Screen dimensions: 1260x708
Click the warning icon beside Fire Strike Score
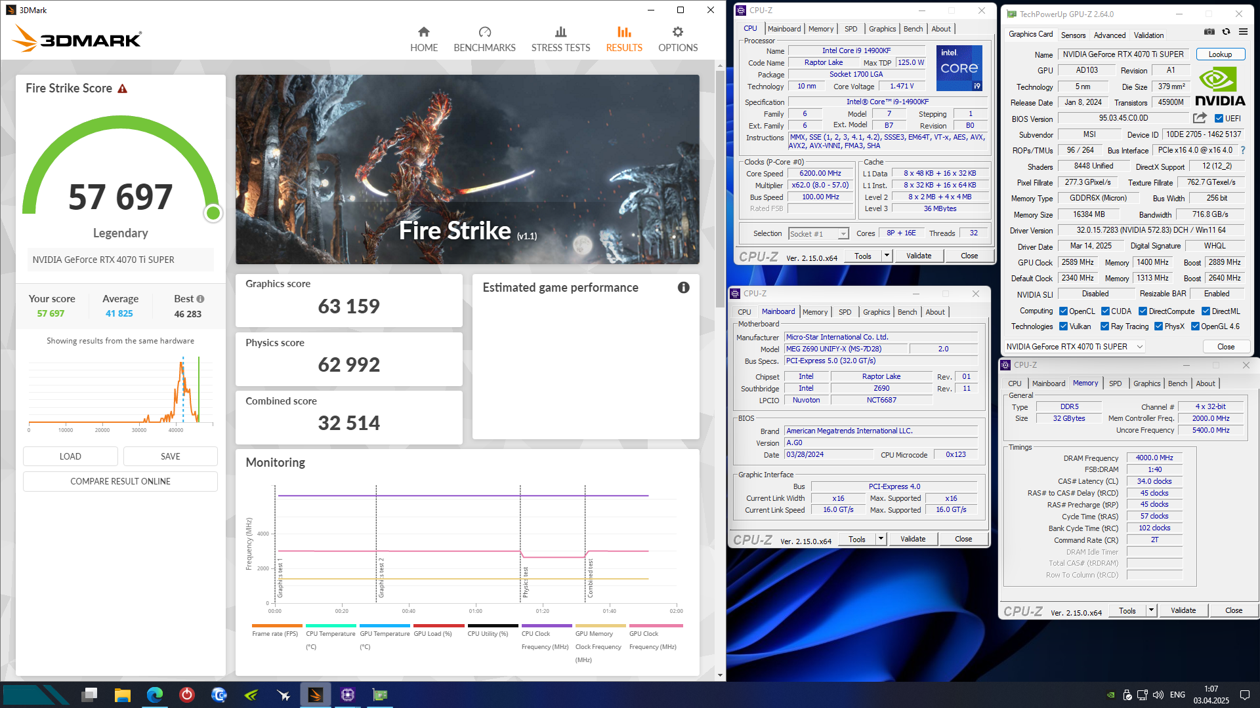tap(122, 88)
